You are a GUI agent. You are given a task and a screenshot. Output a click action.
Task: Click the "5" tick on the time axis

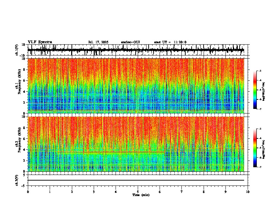point(138,192)
